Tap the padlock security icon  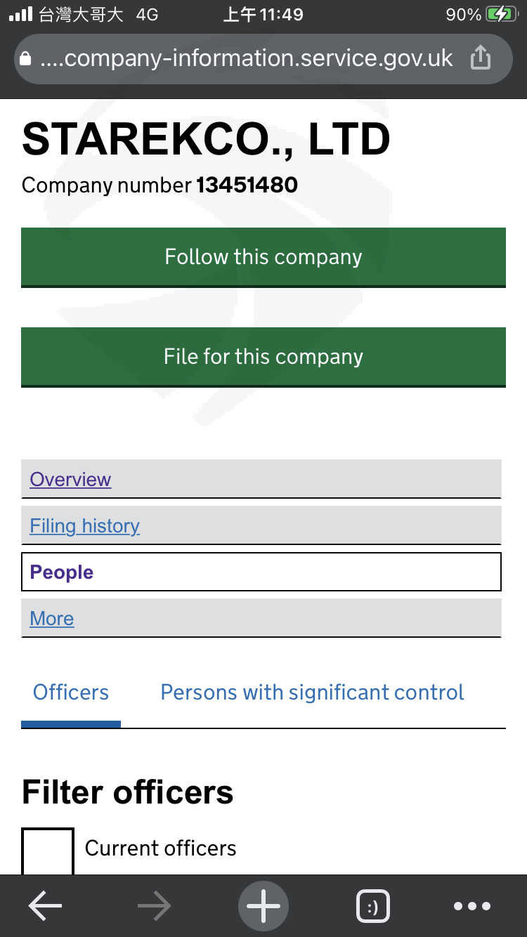(x=26, y=58)
